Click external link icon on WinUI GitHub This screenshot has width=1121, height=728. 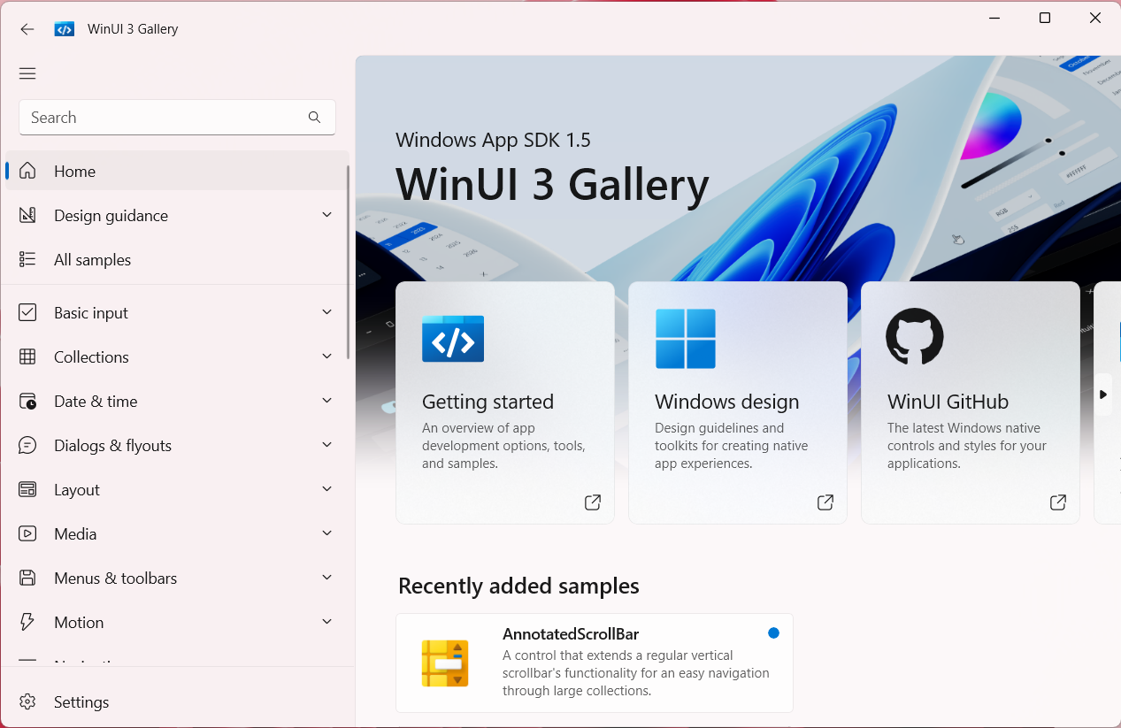(x=1057, y=502)
